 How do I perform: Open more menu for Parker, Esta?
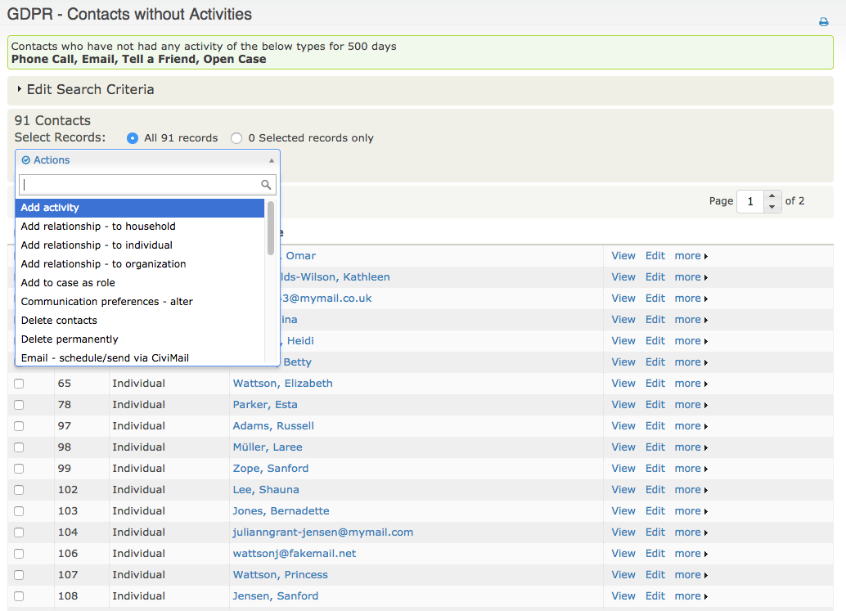[x=691, y=404]
